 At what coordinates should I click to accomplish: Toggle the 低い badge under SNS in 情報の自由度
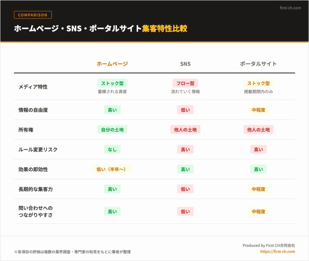tap(185, 110)
